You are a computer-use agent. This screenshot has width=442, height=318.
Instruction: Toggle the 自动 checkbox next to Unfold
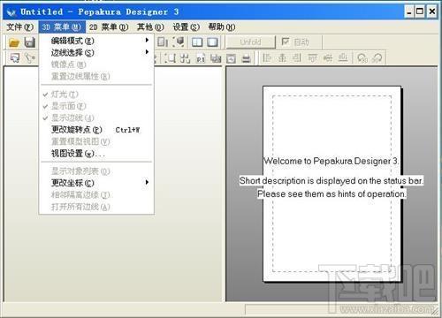click(286, 42)
